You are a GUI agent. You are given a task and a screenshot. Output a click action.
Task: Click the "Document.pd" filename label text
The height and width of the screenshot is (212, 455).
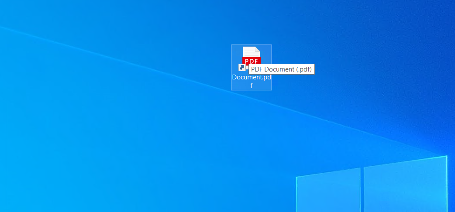[x=252, y=77]
